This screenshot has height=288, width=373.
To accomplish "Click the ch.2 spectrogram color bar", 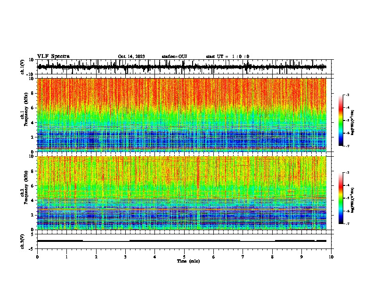I will (341, 198).
